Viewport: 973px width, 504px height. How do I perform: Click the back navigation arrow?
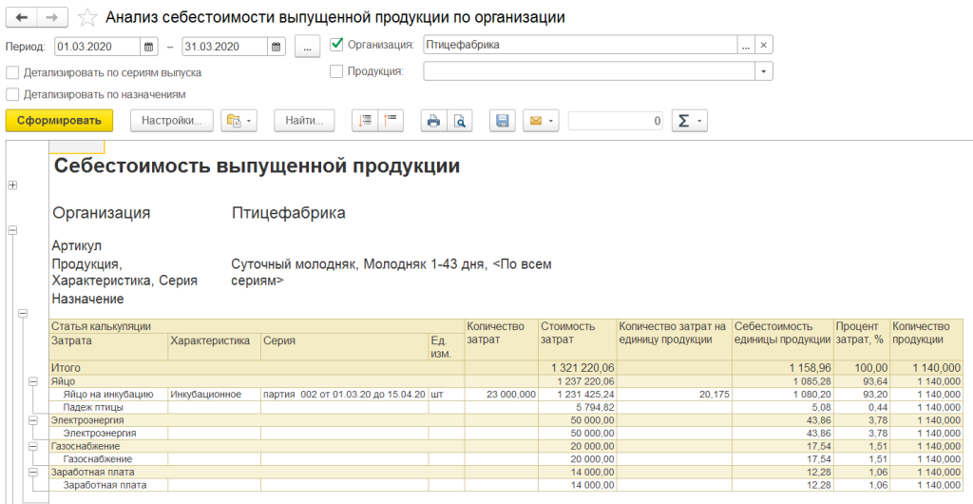tap(21, 18)
